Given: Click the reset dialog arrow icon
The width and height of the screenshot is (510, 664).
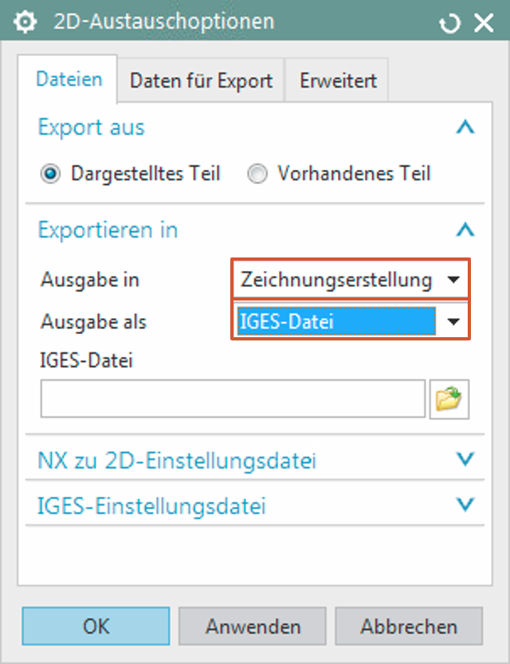Looking at the screenshot, I should [x=450, y=23].
